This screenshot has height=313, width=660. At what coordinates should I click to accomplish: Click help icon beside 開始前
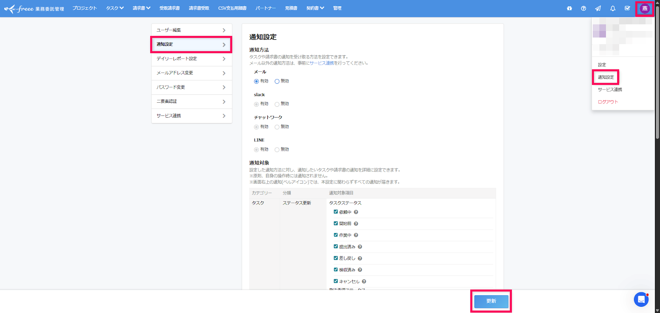click(356, 224)
